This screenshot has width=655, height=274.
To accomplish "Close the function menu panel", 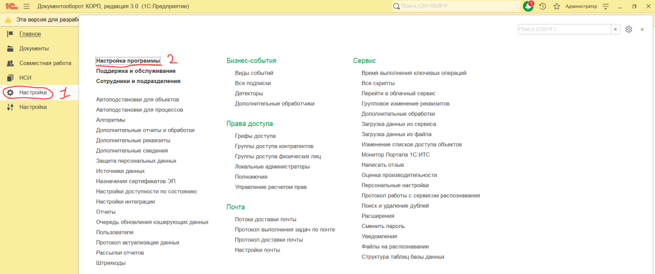I will click(x=642, y=29).
